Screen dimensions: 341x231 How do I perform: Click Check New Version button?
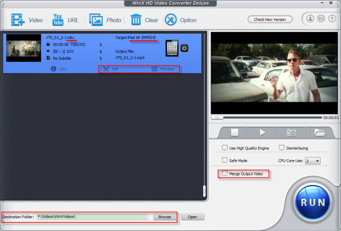(270, 19)
